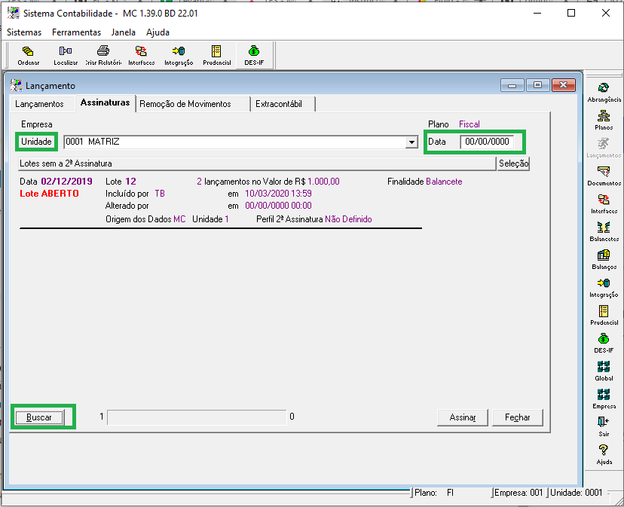Open the Localizar toolbar tool
Viewport: 624px width, 507px height.
(x=66, y=55)
